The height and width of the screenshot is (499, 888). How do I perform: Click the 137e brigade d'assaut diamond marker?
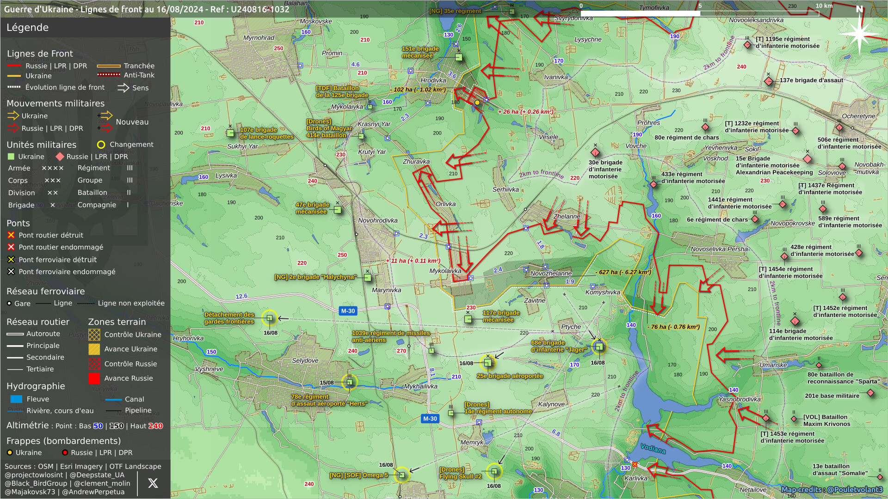pos(768,81)
